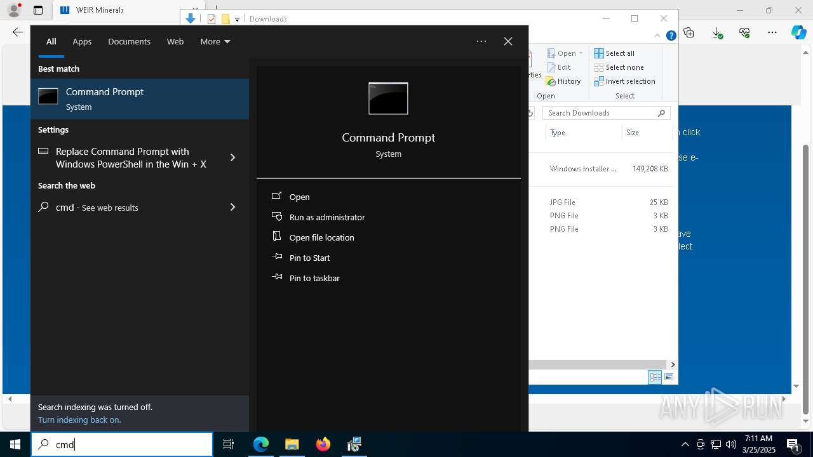Click Edit in Explorer Open group
The image size is (813, 457).
click(x=558, y=67)
